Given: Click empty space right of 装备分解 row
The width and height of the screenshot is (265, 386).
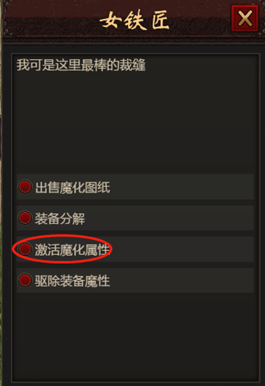Looking at the screenshot, I should 170,218.
